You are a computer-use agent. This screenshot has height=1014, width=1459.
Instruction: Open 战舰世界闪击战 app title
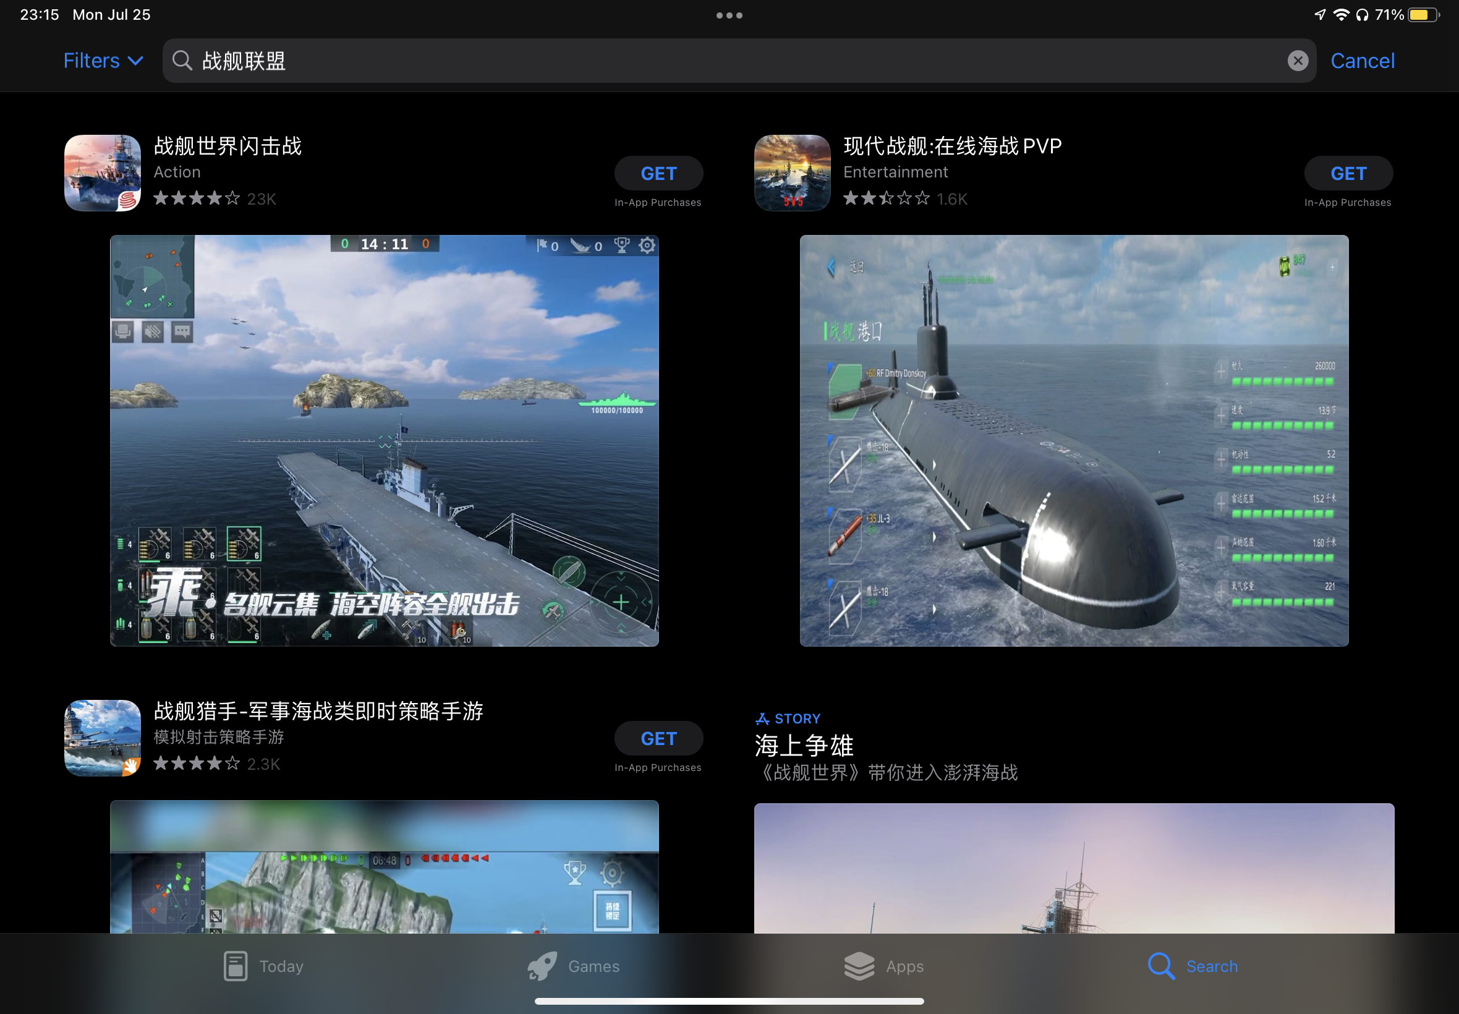point(228,146)
